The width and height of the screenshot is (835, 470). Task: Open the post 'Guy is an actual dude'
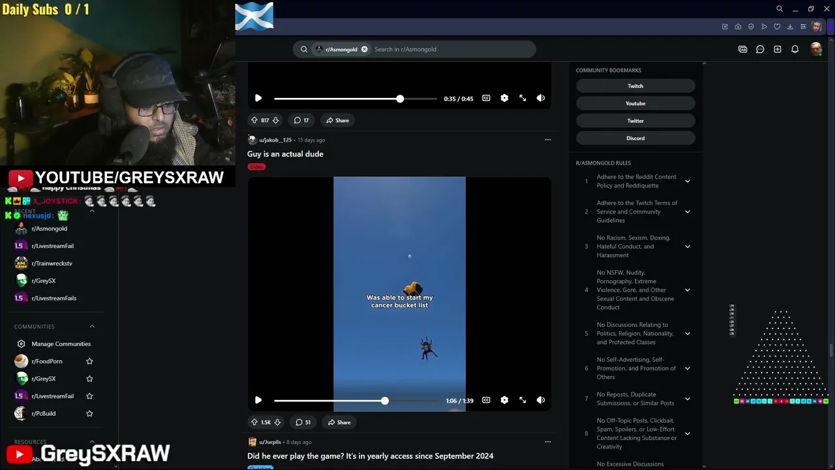(x=285, y=154)
